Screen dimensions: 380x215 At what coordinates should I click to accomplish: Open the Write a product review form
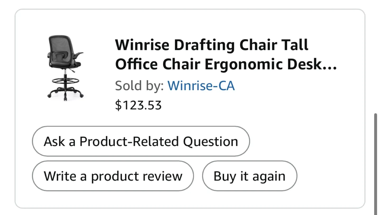[113, 176]
